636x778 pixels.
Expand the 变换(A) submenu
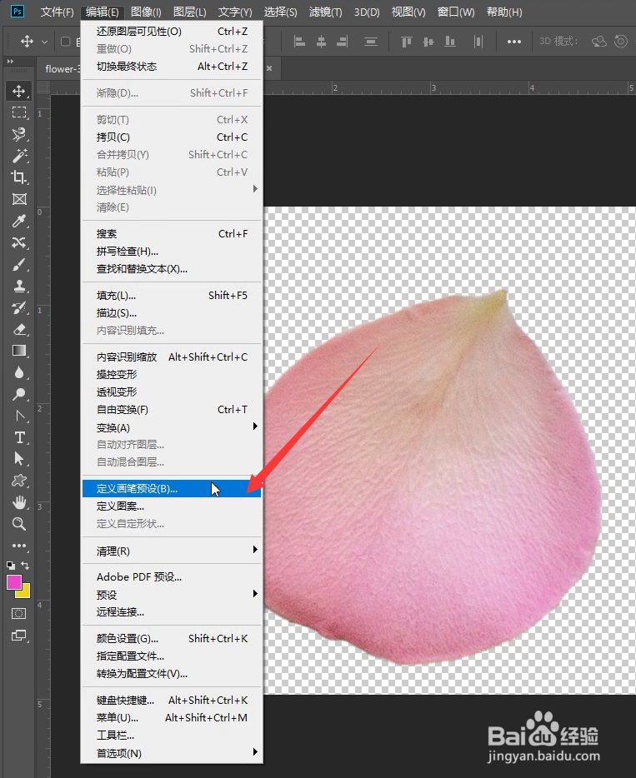(172, 426)
